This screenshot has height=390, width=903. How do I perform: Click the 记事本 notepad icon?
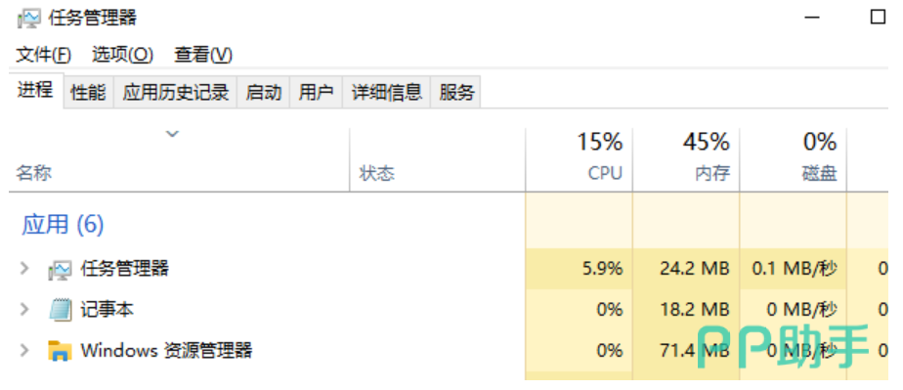60,310
